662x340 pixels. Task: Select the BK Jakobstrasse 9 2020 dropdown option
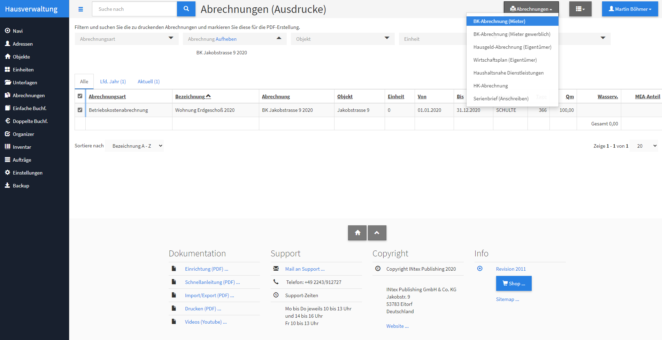pos(222,53)
